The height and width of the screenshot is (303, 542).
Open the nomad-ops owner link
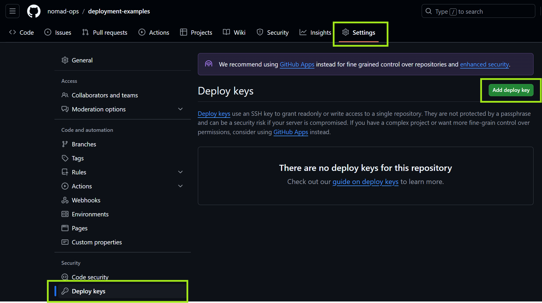coord(63,11)
